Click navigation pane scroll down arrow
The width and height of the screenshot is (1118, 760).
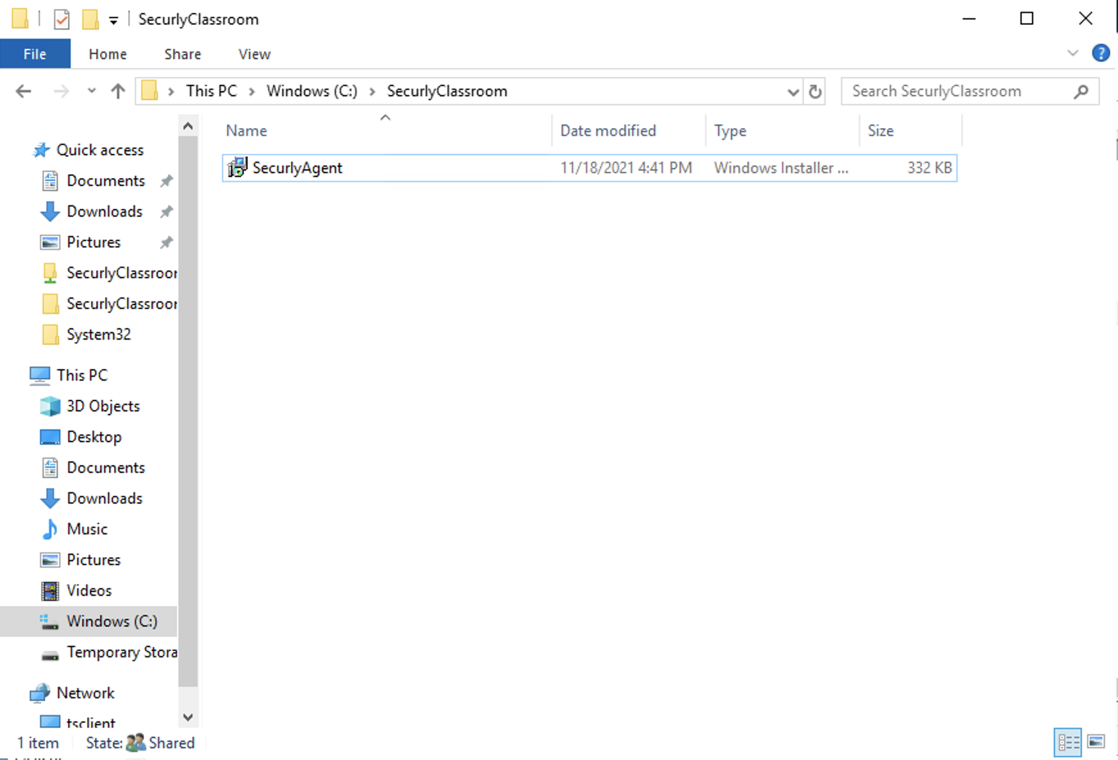188,717
